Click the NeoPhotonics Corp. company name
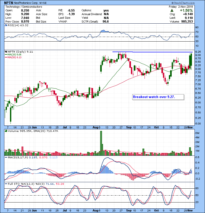 pos(26,3)
